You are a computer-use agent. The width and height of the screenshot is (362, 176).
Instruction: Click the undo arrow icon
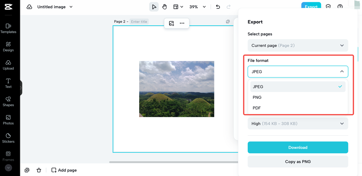point(218,7)
